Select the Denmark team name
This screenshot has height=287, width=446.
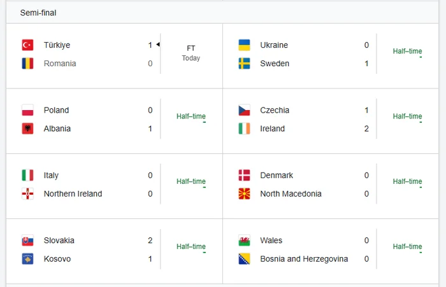(x=277, y=175)
